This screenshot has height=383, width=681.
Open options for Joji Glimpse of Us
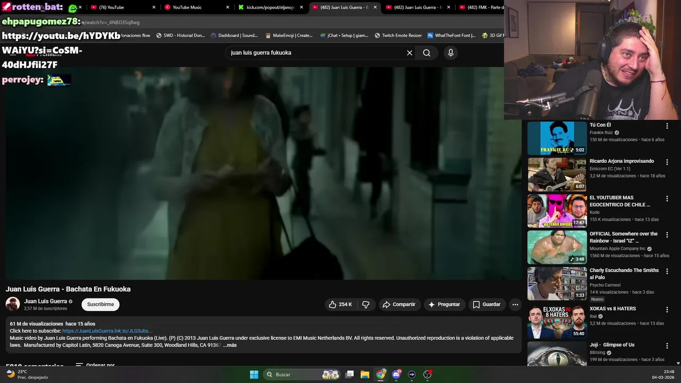(667, 346)
